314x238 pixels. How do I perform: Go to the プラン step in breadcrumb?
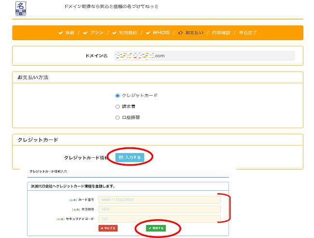[96, 33]
